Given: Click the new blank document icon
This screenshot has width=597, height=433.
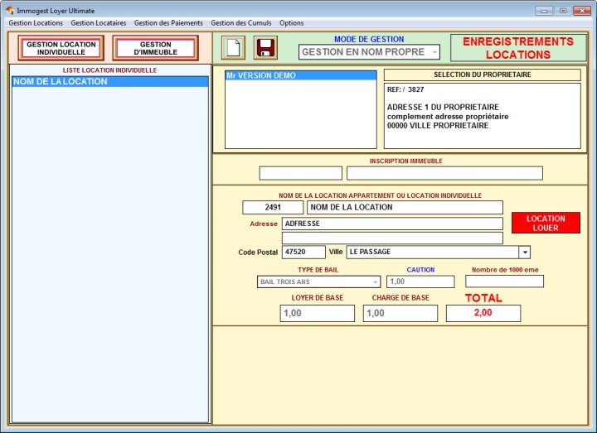Looking at the screenshot, I should (x=234, y=47).
